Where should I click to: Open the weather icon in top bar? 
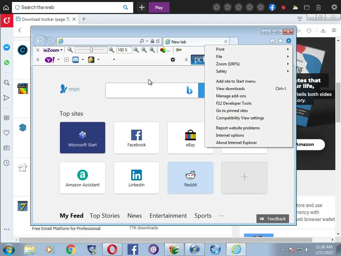295,7
